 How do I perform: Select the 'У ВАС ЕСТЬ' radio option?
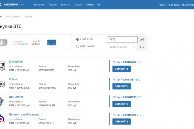click(78, 39)
